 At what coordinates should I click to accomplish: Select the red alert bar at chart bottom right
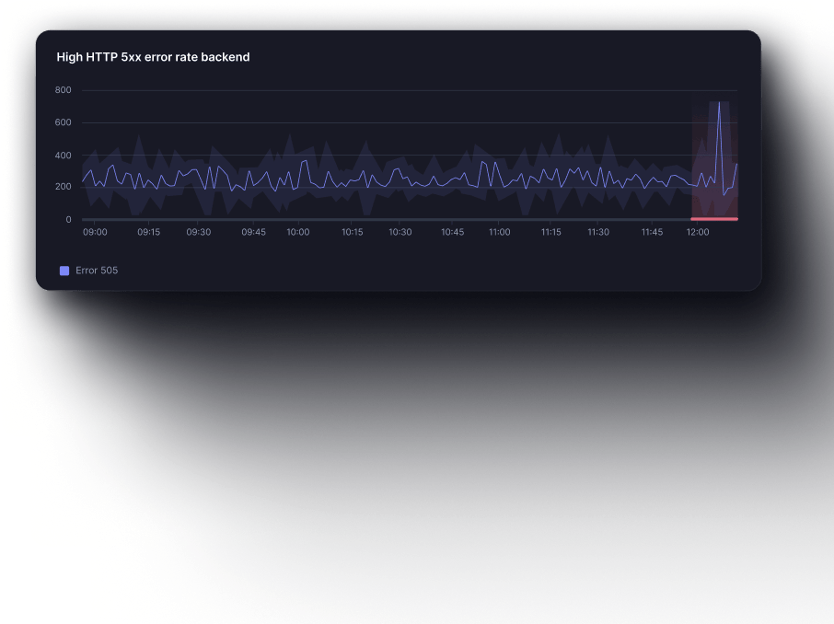(x=714, y=219)
